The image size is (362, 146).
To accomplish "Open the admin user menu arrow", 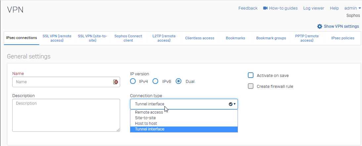I will click(x=359, y=8).
